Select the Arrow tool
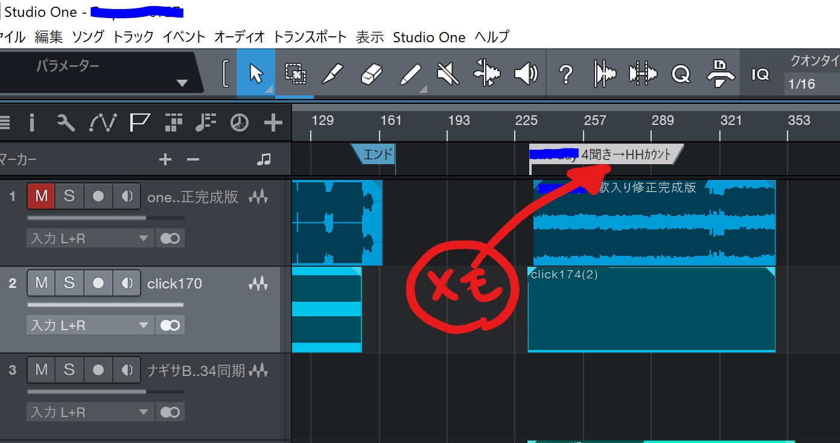Image resolution: width=840 pixels, height=443 pixels. 256,74
